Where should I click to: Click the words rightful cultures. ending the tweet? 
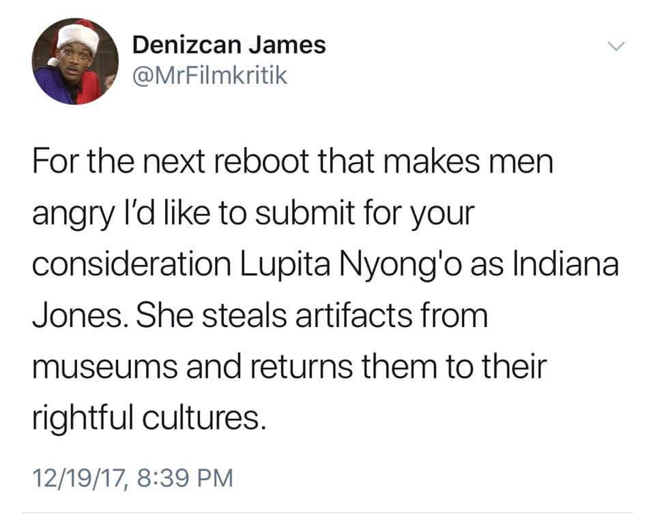pyautogui.click(x=149, y=420)
